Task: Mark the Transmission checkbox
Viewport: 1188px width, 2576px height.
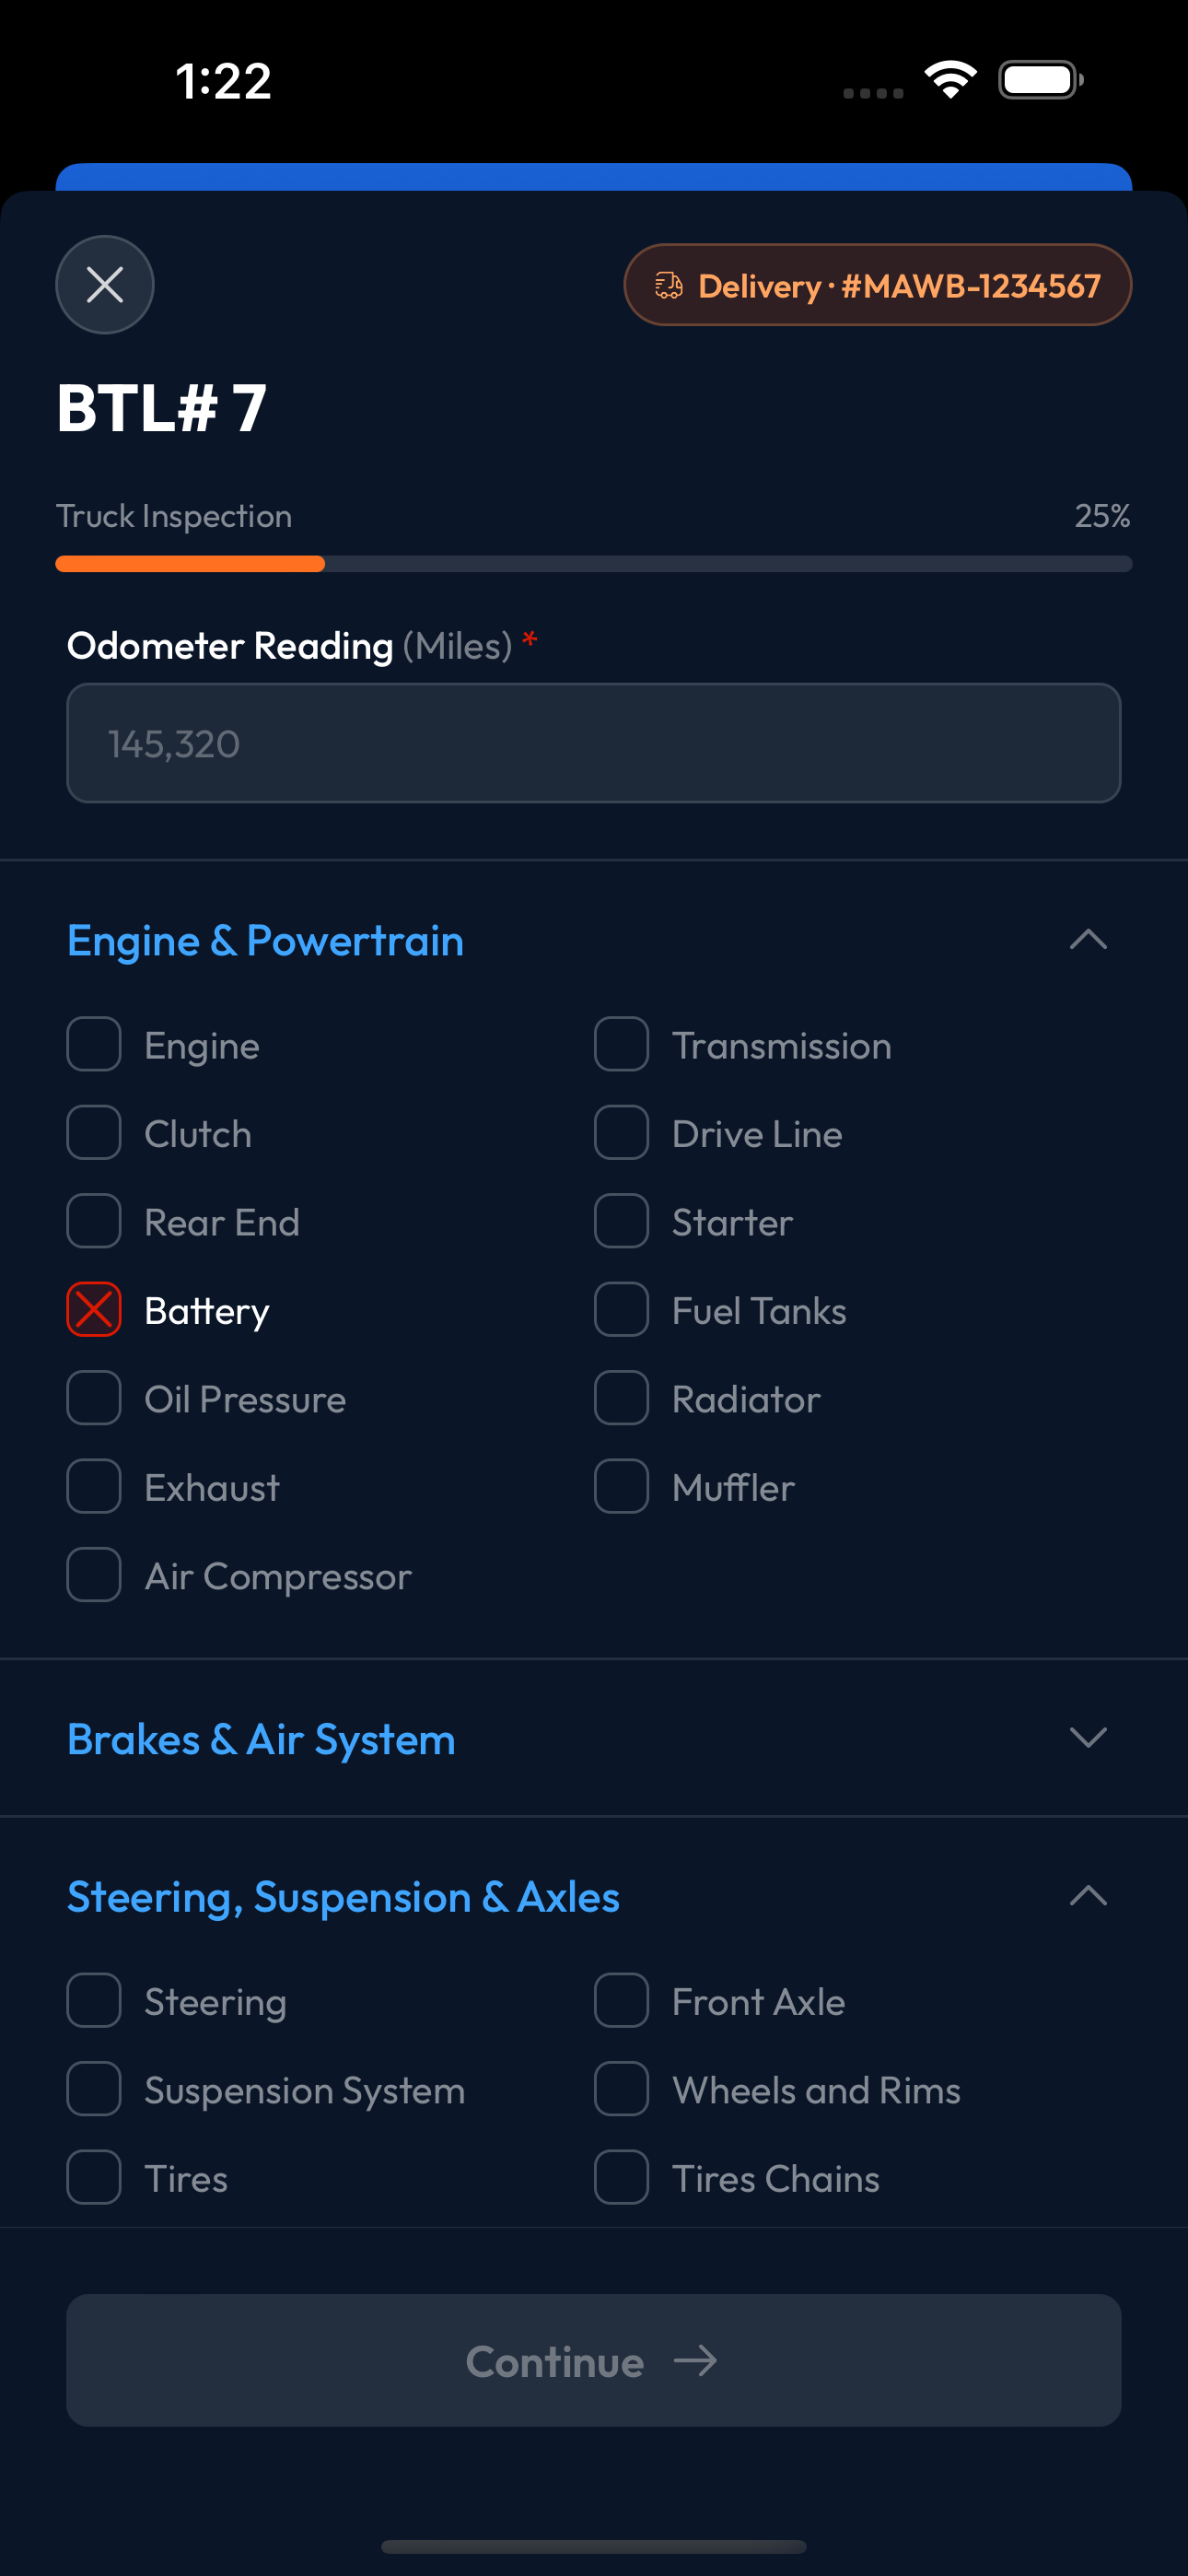Action: (621, 1045)
